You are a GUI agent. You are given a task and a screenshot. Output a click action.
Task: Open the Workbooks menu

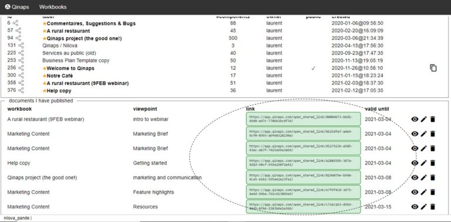pos(53,7)
